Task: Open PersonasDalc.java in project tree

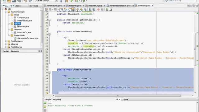Action: point(25,21)
